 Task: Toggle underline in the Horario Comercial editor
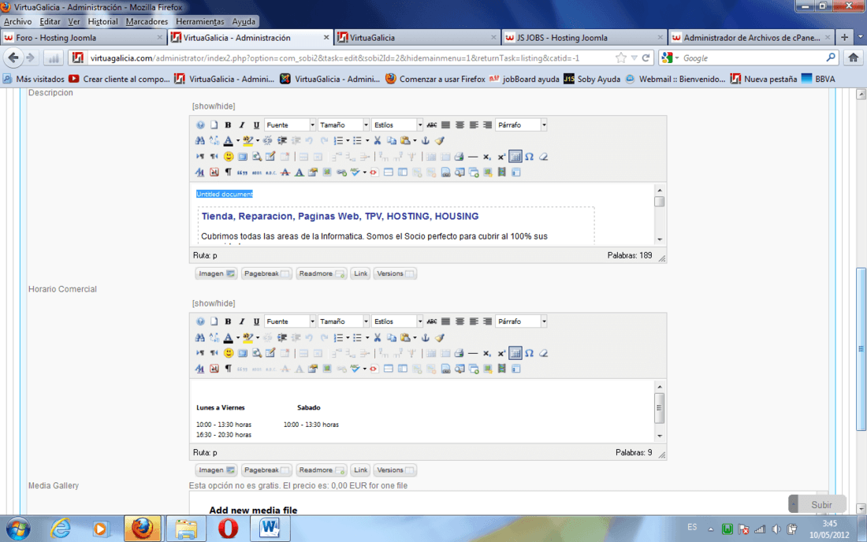click(256, 321)
